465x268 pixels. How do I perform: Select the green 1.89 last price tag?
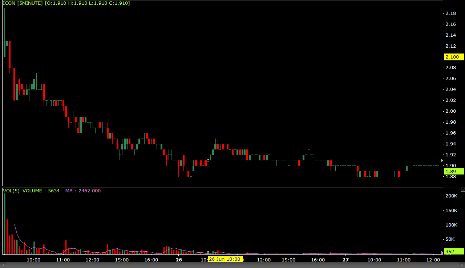pos(454,171)
